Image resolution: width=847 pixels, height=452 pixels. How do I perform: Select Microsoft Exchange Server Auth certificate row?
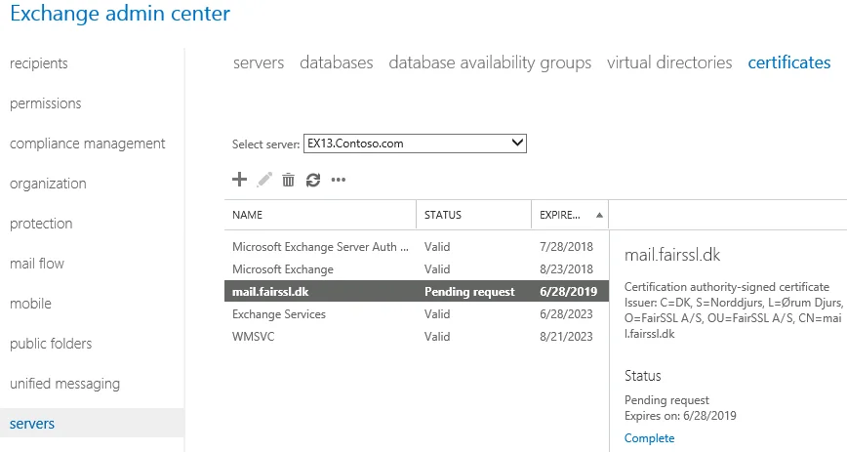(x=417, y=247)
